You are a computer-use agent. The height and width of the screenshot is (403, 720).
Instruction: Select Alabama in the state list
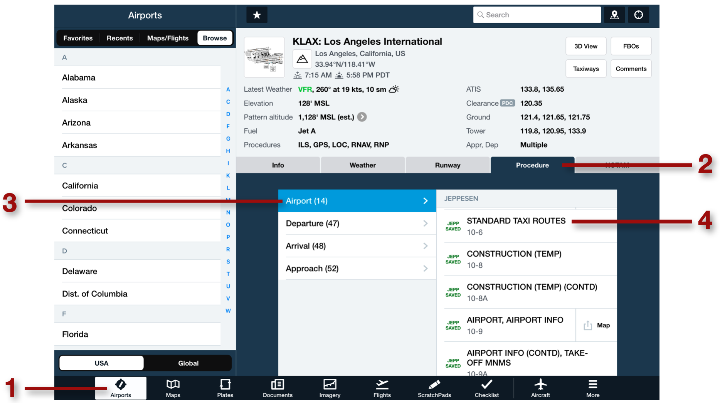click(x=137, y=77)
